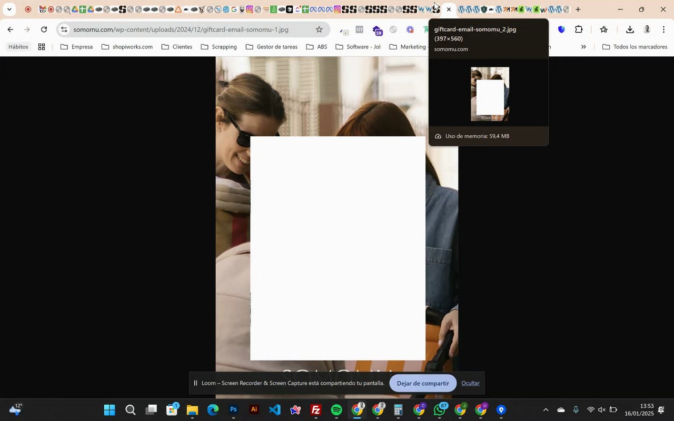Open Spotify from the taskbar
The image size is (674, 421).
click(x=336, y=410)
